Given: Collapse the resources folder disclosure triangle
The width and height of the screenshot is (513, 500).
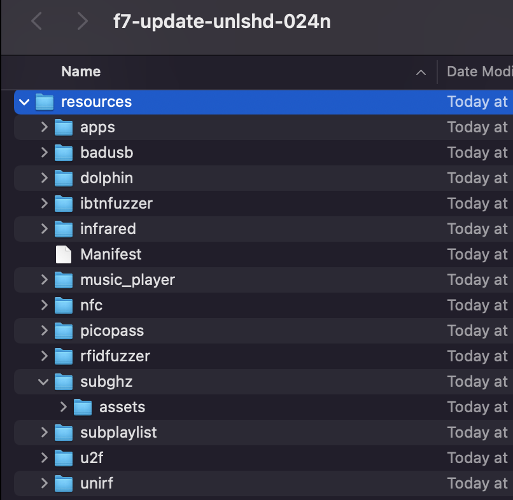Looking at the screenshot, I should (x=24, y=102).
